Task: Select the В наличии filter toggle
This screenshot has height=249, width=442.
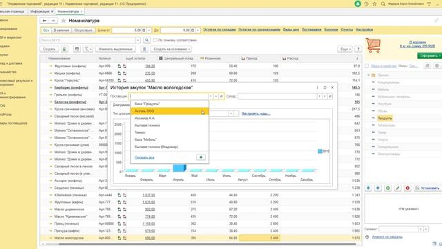Action: coord(61,30)
